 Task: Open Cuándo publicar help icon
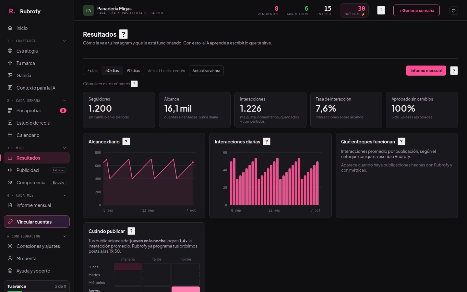click(x=131, y=231)
